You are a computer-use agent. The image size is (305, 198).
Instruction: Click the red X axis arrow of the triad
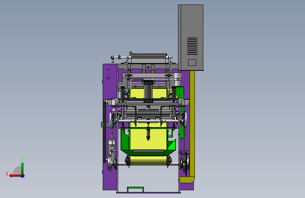tap(15, 176)
